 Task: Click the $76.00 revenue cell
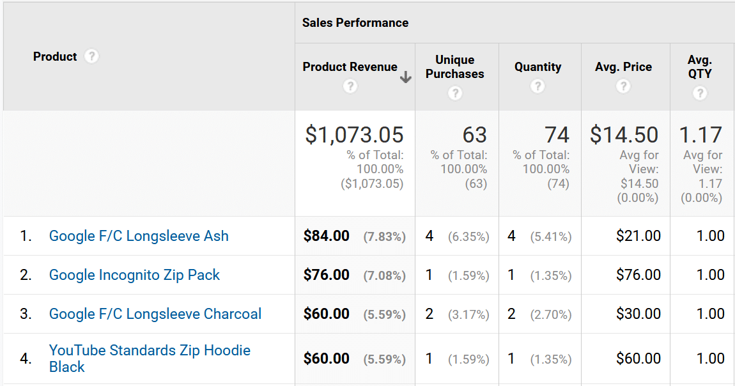point(326,275)
